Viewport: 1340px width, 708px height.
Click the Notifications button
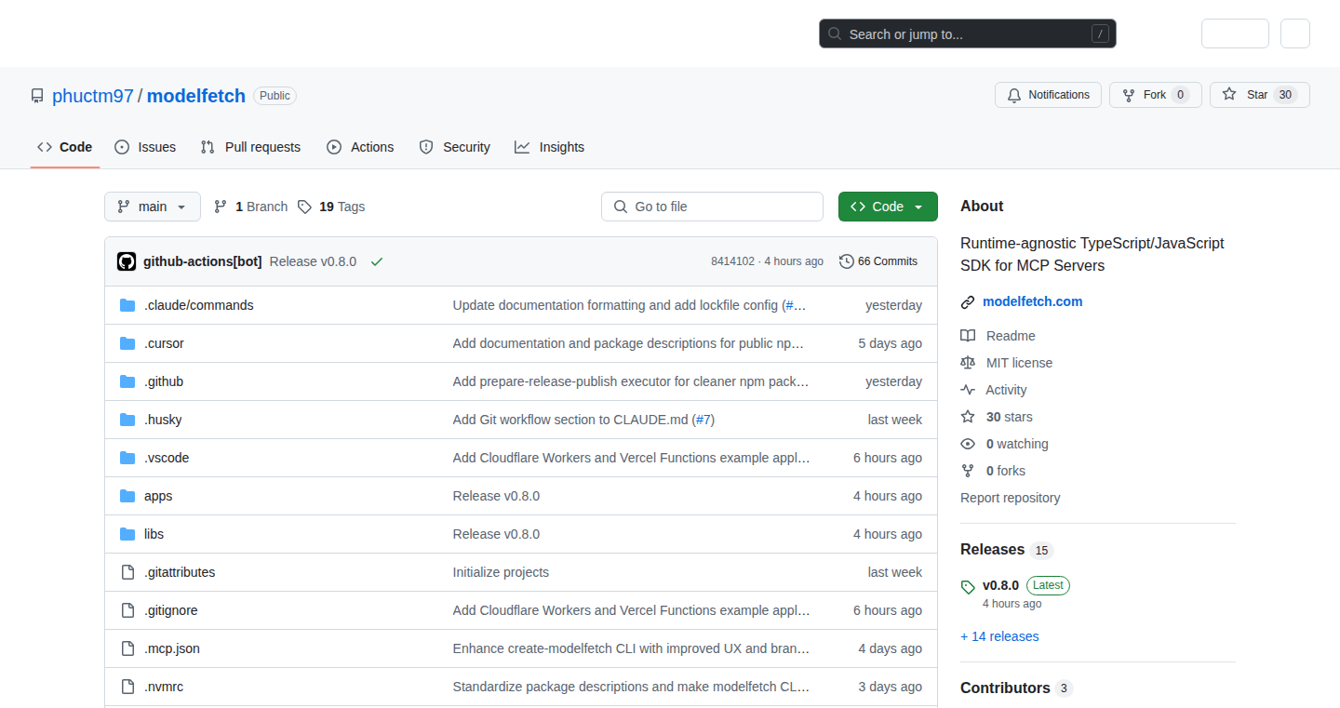coord(1049,95)
